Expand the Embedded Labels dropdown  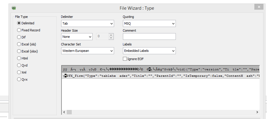pos(149,51)
